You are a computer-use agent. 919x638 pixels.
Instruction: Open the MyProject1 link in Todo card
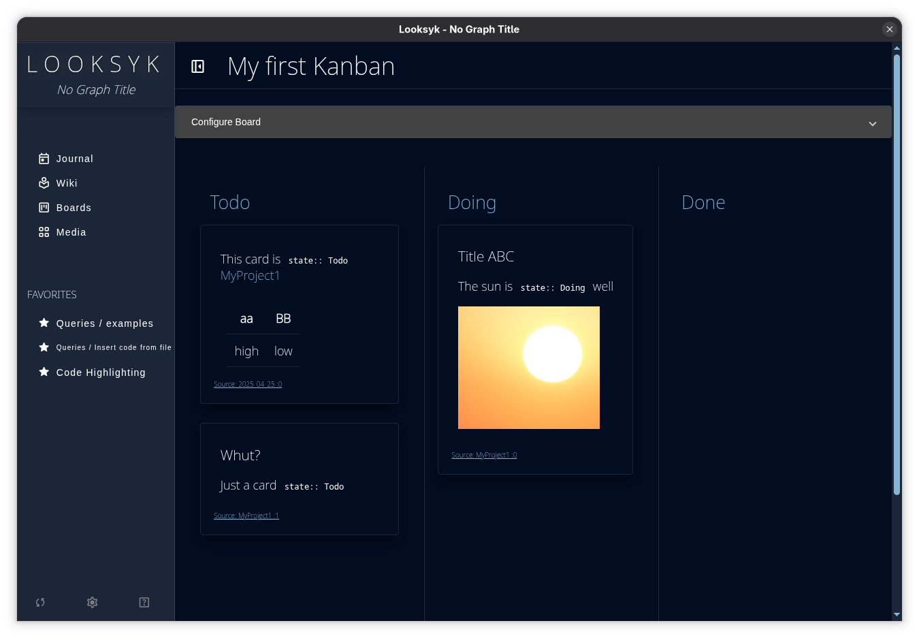(x=250, y=276)
